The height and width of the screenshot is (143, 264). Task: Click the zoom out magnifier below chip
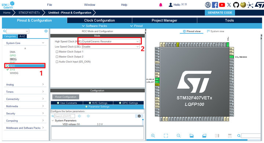tap(179, 136)
